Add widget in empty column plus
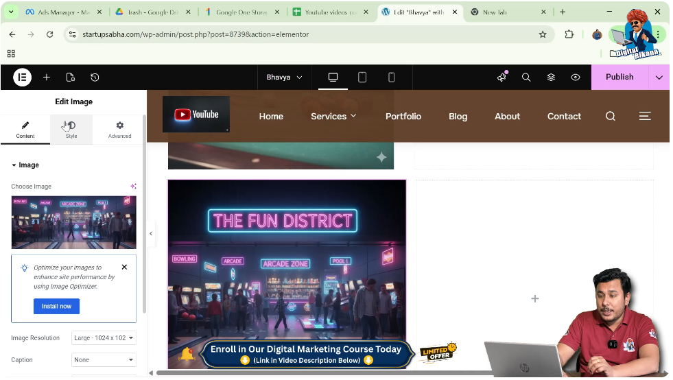 tap(535, 298)
